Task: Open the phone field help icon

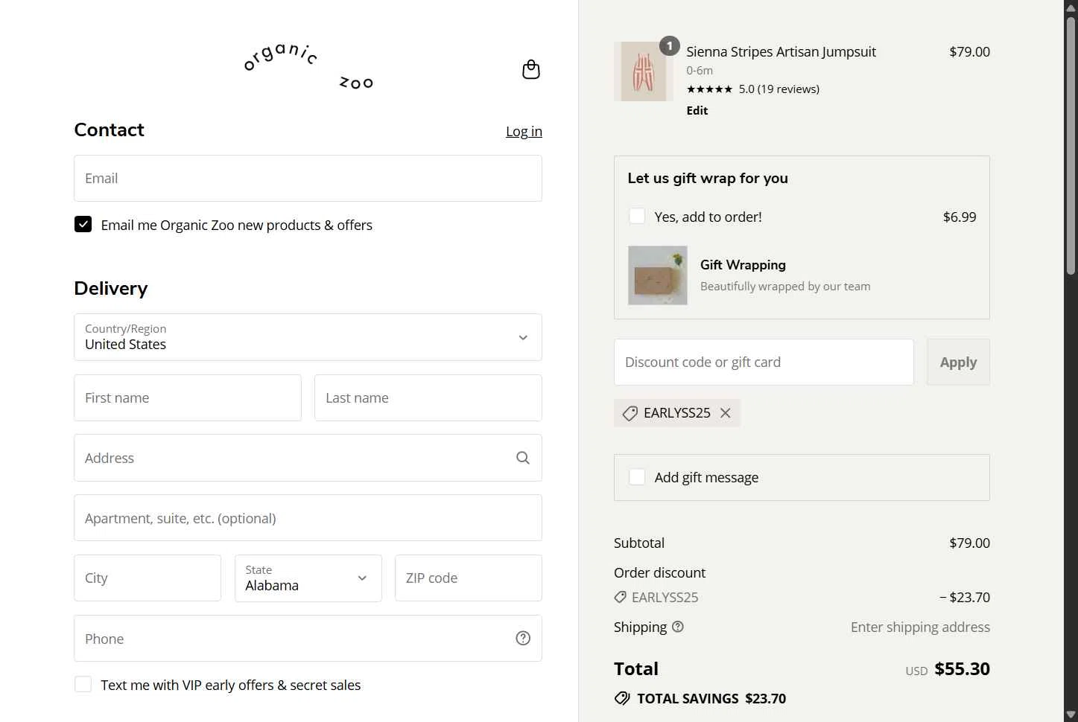Action: 523,638
